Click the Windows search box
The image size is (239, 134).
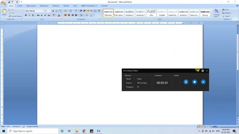(33, 131)
